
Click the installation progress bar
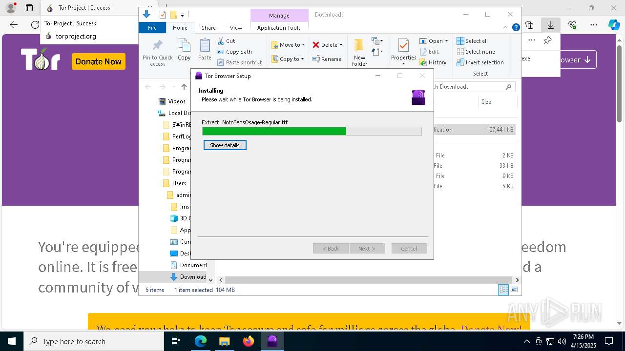point(312,131)
